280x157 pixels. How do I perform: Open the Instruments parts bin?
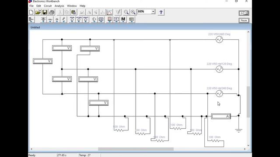tap(132, 20)
